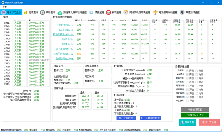Open 对外服务系统监控 page

coord(165,13)
